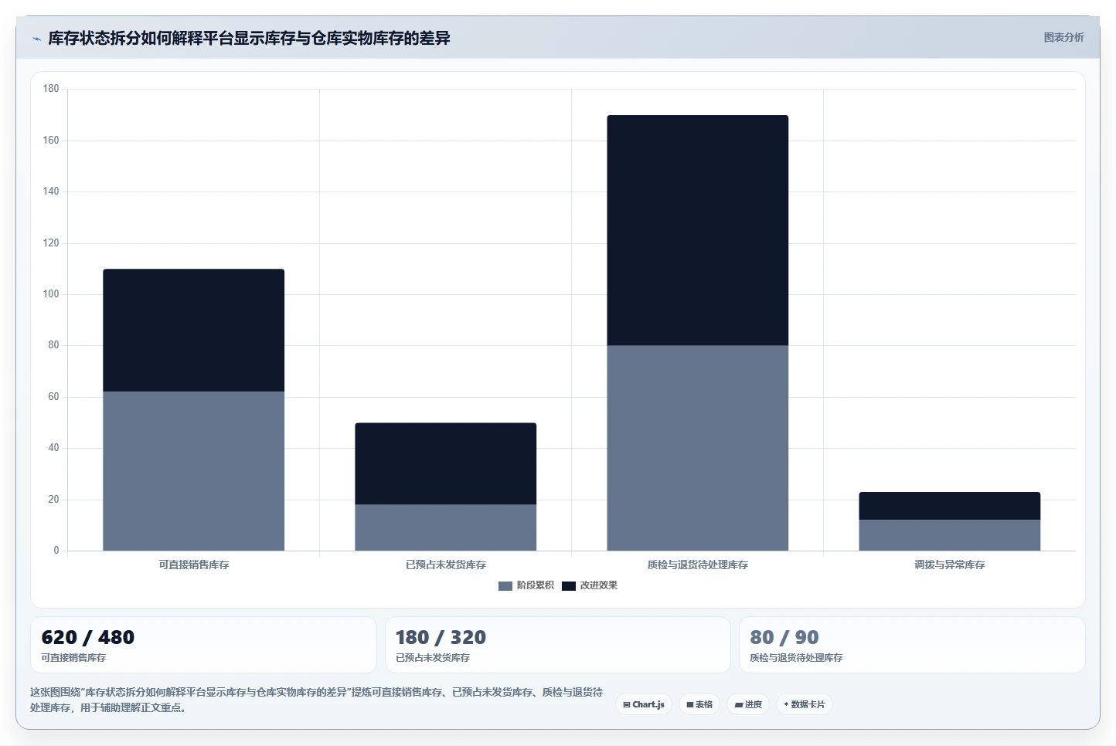Click the dark segment of 调拨与异常库存 bar
Image resolution: width=1116 pixels, height=746 pixels.
(x=950, y=506)
